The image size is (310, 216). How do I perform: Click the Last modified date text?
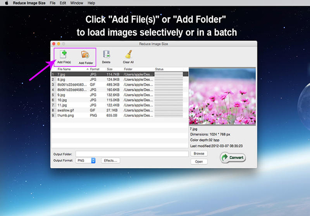coord(216,146)
